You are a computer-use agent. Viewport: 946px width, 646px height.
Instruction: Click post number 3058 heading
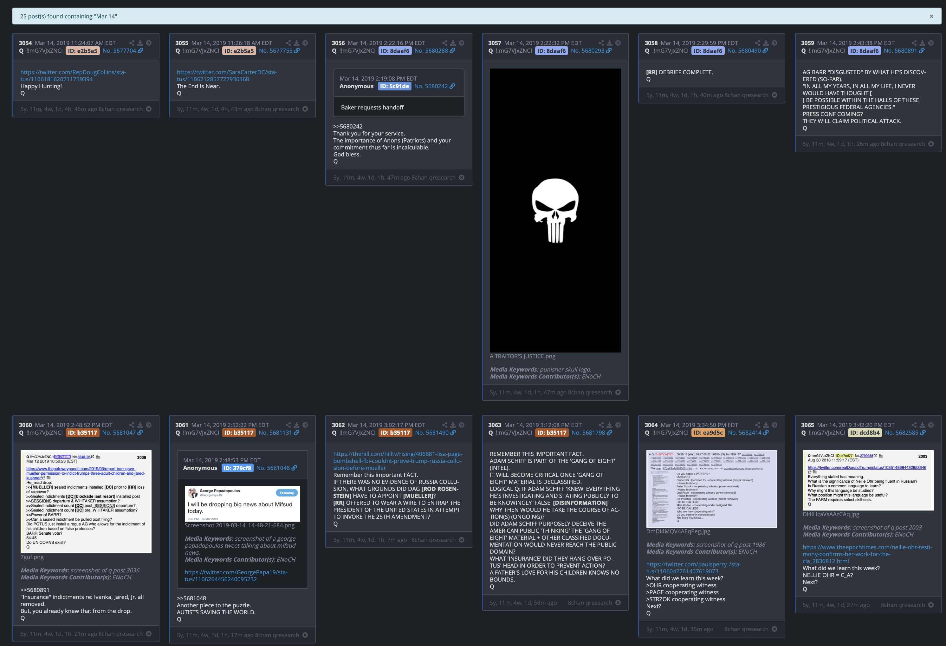(651, 43)
